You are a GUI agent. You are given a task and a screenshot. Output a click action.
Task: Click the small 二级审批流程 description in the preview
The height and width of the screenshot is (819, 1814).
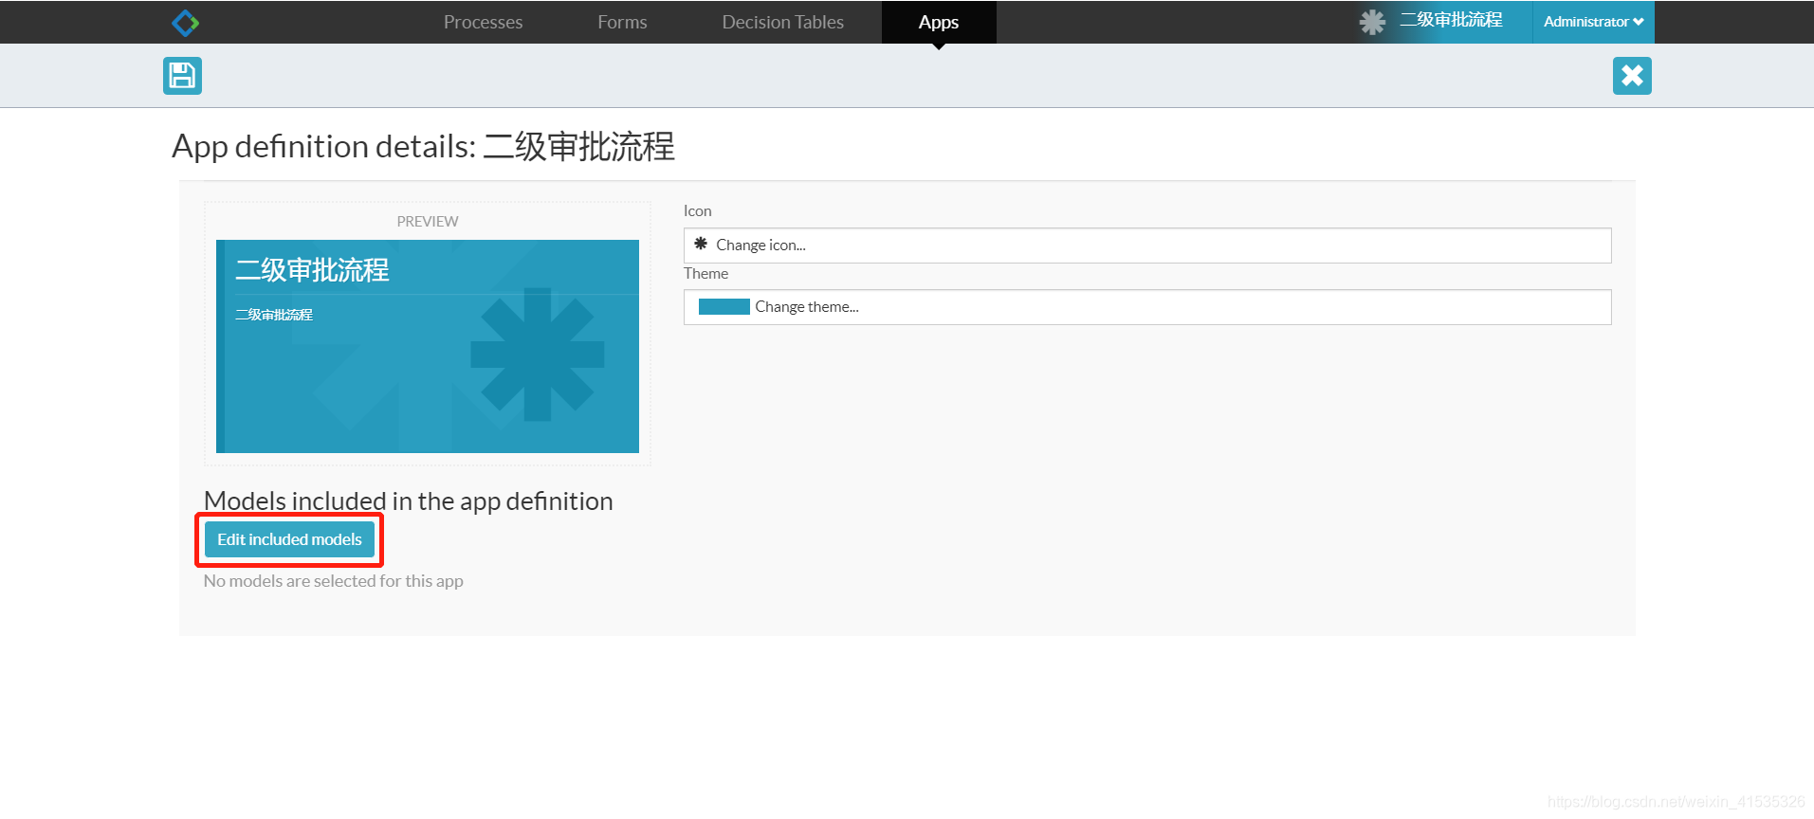274,315
